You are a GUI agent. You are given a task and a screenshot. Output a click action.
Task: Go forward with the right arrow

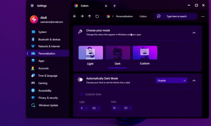82,16
